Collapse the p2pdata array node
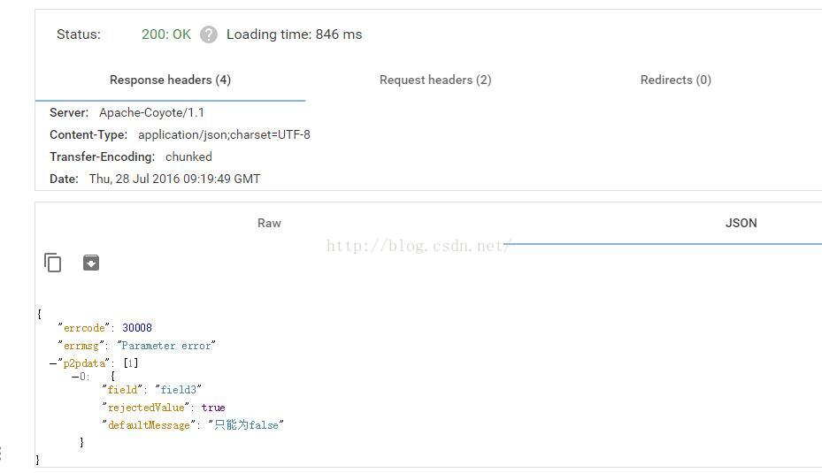Screen dimensions: 822x473 click(52, 363)
